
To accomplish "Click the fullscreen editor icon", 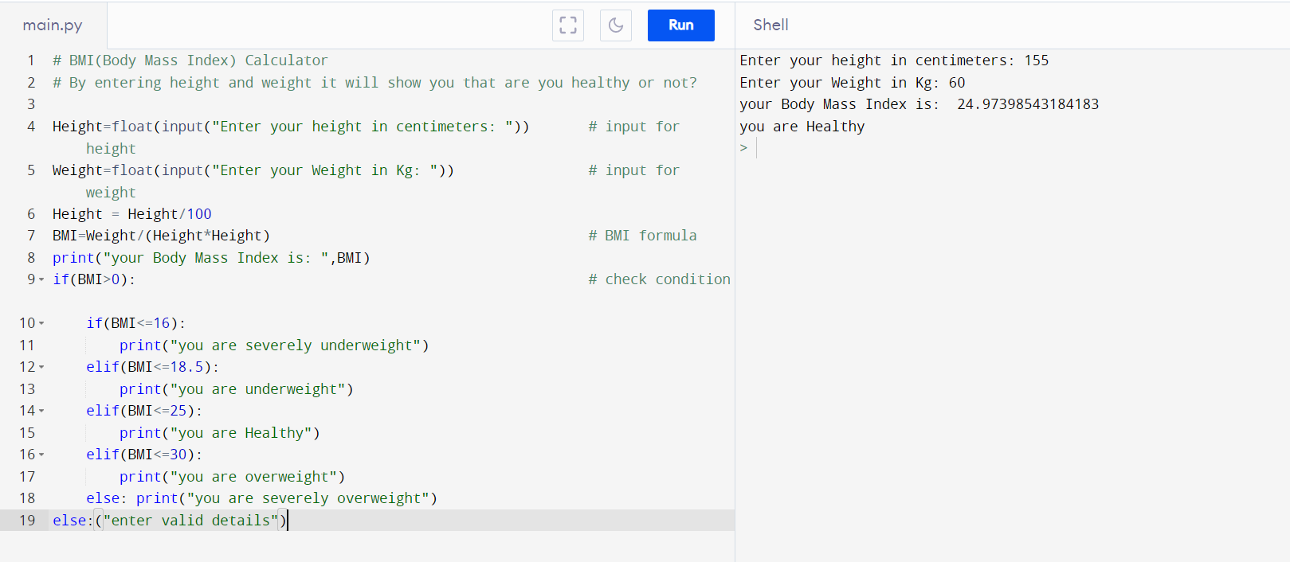I will click(x=568, y=25).
